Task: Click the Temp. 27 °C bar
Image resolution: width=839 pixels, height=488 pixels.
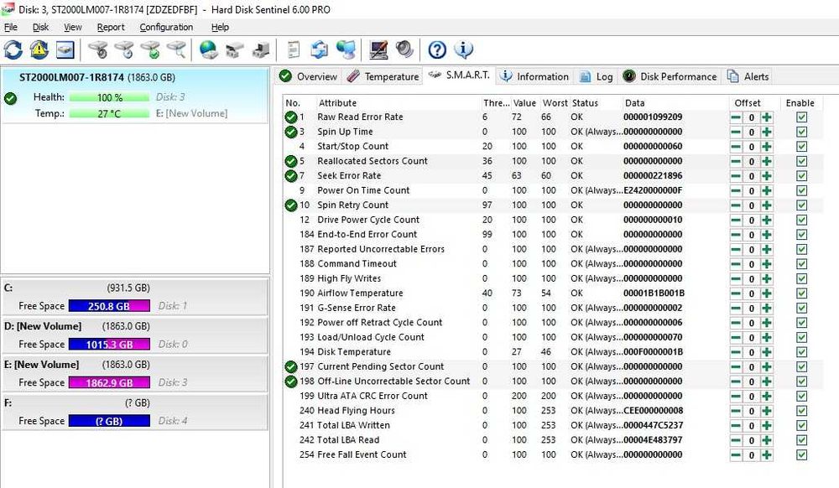Action: point(109,113)
